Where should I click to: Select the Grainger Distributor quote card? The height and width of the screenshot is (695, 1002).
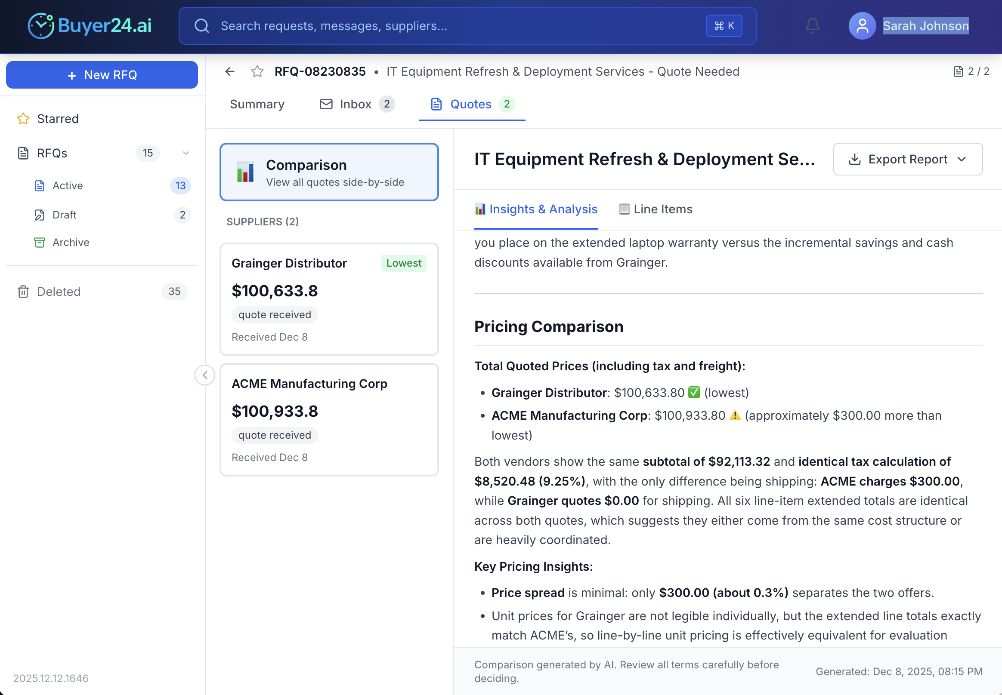click(329, 299)
